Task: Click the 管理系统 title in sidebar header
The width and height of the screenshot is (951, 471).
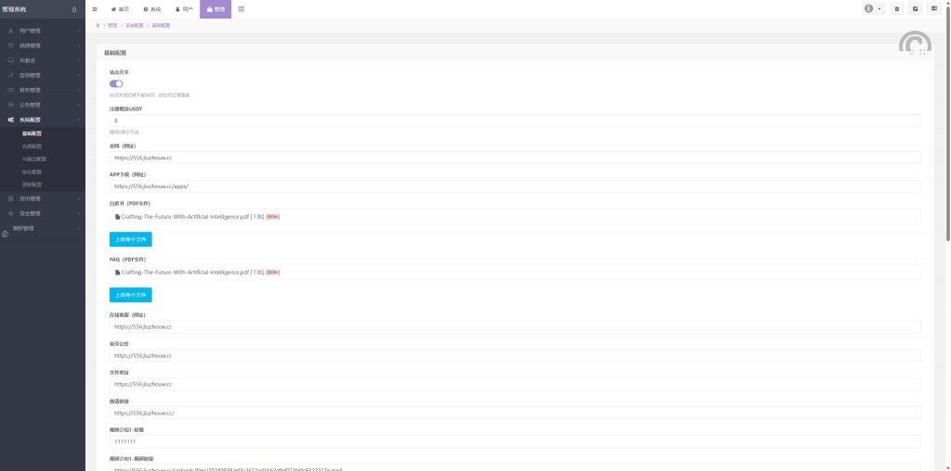Action: tap(15, 9)
